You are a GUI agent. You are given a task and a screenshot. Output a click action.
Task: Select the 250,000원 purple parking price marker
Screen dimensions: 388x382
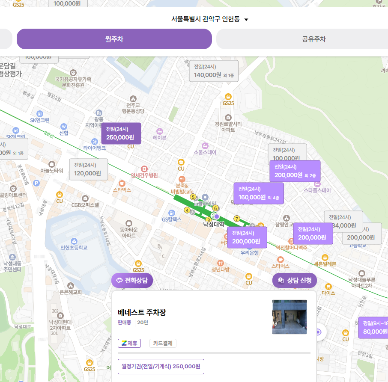(121, 133)
